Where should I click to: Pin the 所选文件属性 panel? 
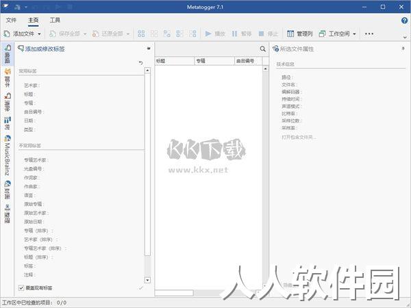403,49
